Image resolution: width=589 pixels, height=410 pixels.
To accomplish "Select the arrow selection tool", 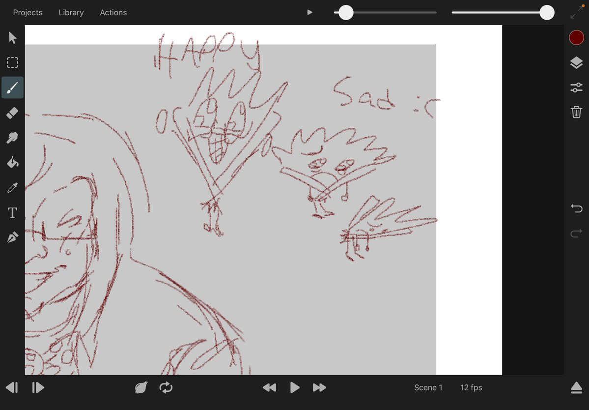I will coord(12,37).
